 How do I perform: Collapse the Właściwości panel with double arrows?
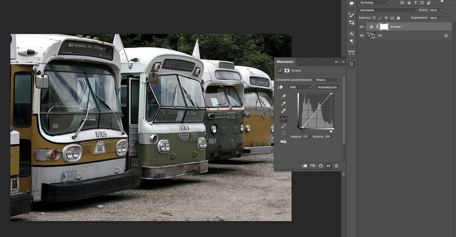tap(336, 62)
